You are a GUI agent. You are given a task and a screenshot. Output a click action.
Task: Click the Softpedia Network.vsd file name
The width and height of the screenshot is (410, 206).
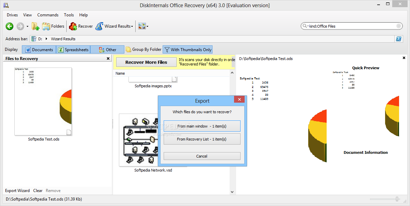[x=153, y=170]
